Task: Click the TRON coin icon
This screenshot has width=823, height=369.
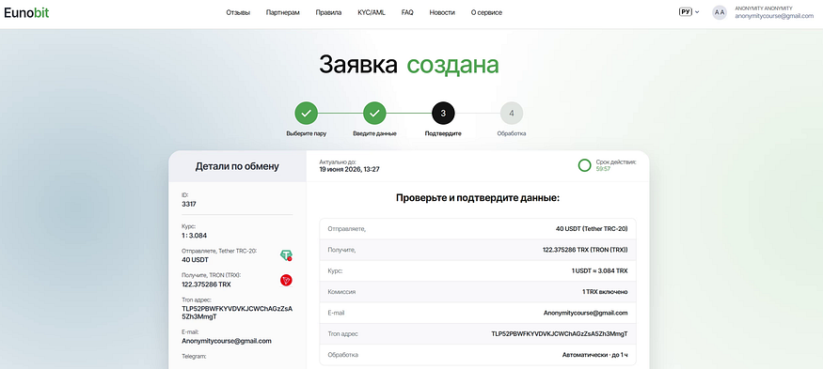Action: tap(286, 281)
